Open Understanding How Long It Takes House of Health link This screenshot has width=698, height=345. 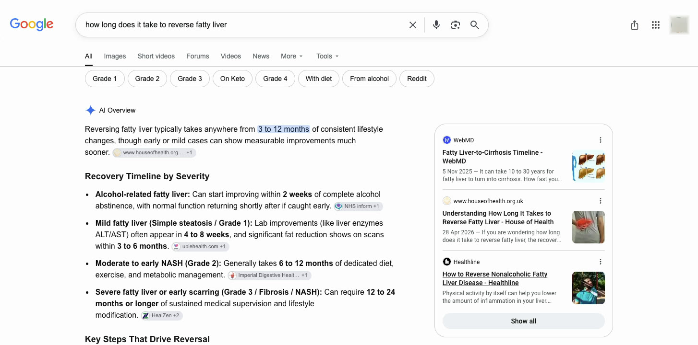[x=498, y=218]
